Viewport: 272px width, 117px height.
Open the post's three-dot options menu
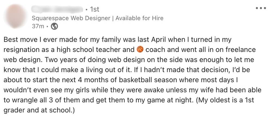pyautogui.click(x=261, y=8)
